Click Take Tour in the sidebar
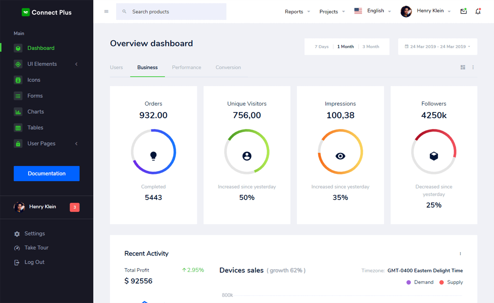The image size is (494, 303). [x=36, y=247]
